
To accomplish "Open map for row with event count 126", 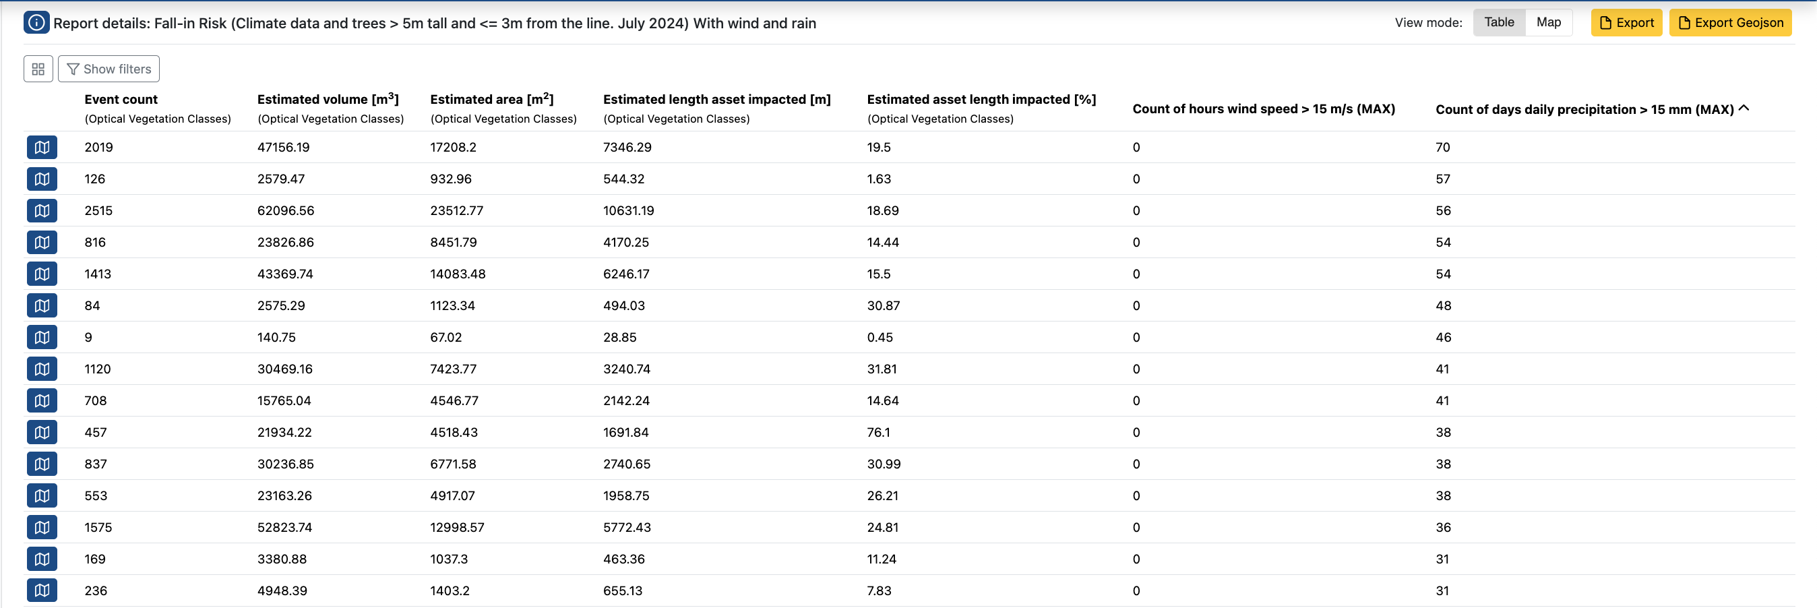I will coord(42,179).
